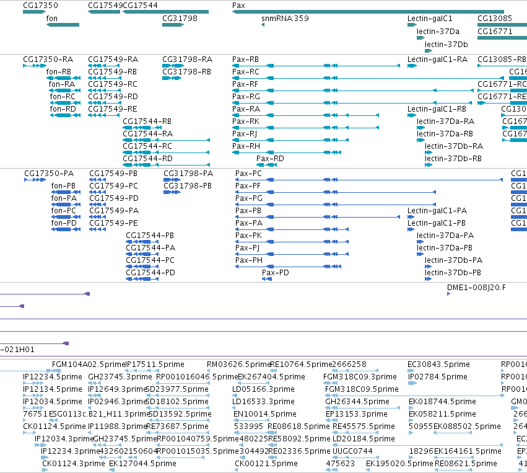
Task: Click EST LD05166.3prime label
Action: click(263, 389)
